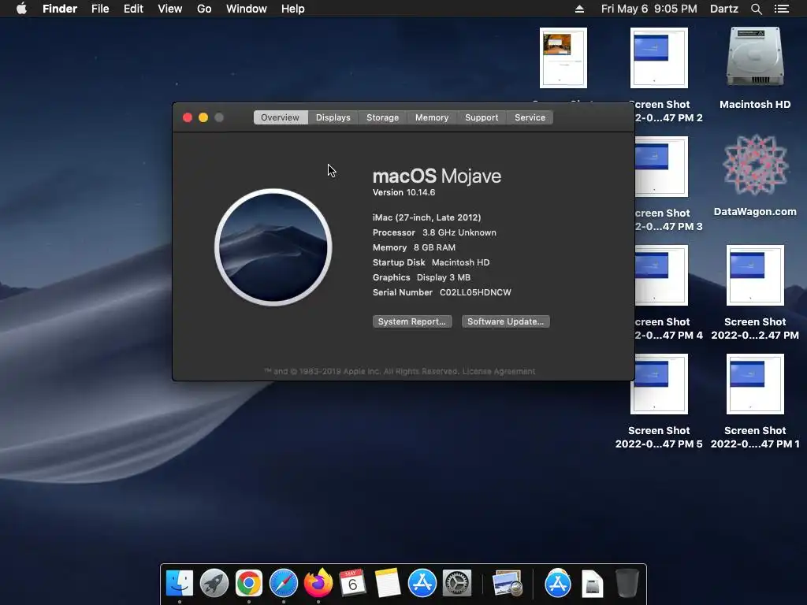
Task: Click the Apple menu logo
Action: pos(21,9)
